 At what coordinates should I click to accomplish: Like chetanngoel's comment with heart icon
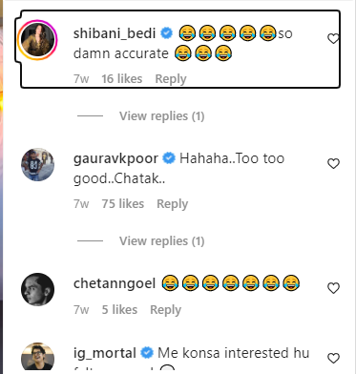(333, 288)
